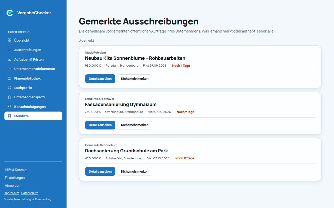Click the "Noch 12 Tage" deadline badge
This screenshot has width=334, height=208.
185,158
